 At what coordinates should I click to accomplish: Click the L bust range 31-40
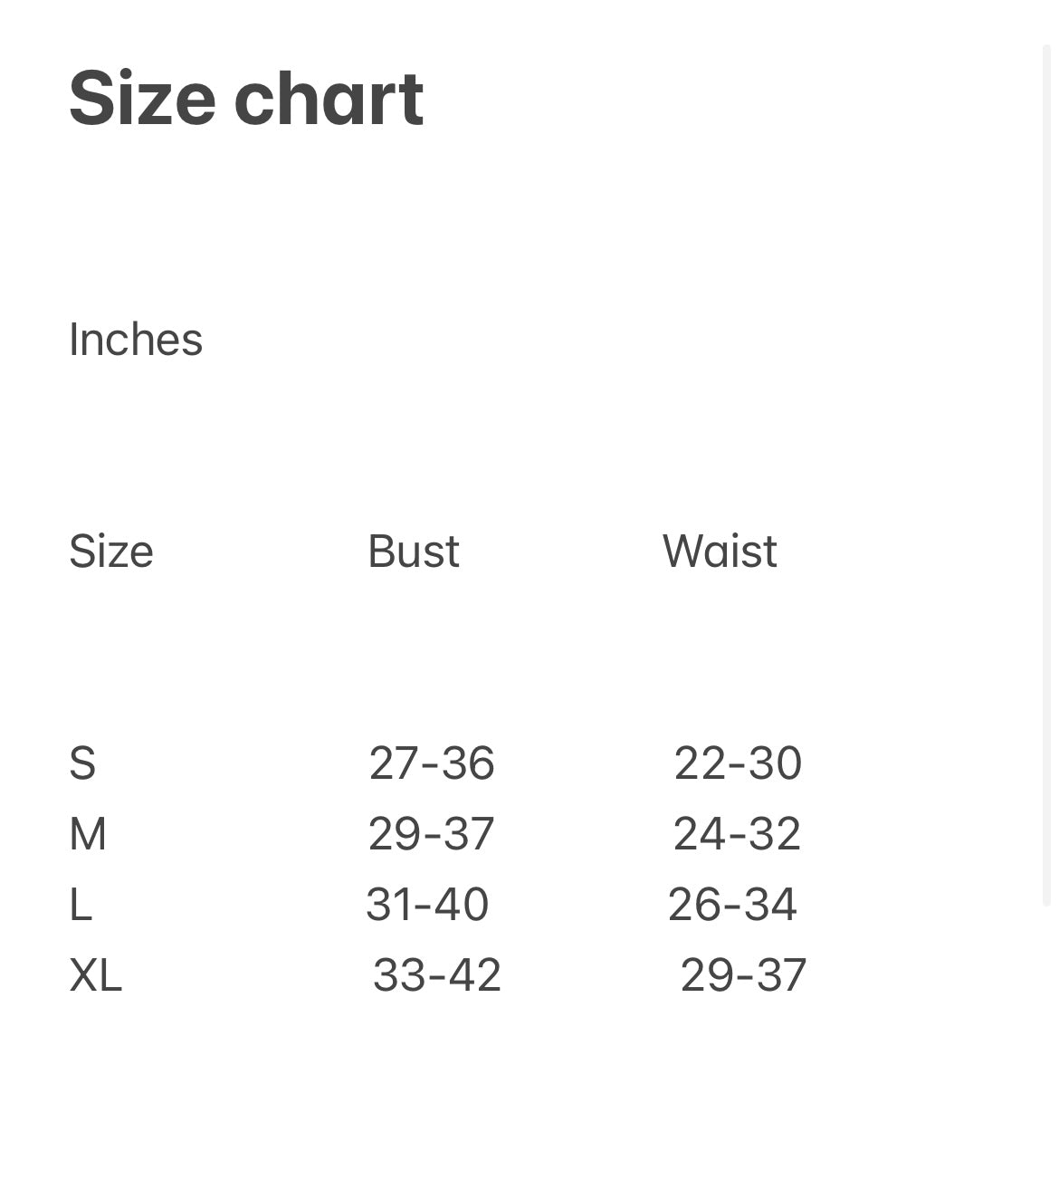(x=427, y=905)
